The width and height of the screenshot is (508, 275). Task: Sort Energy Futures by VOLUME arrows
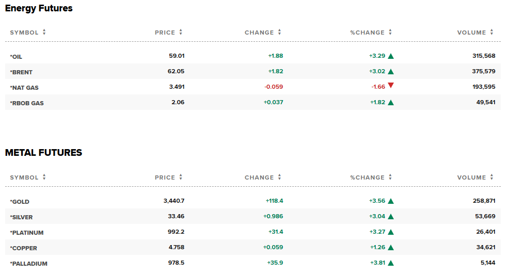[492, 32]
